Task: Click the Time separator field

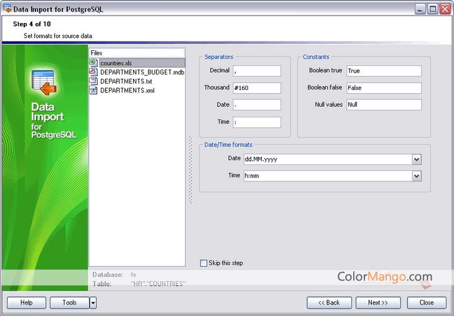Action: 257,122
